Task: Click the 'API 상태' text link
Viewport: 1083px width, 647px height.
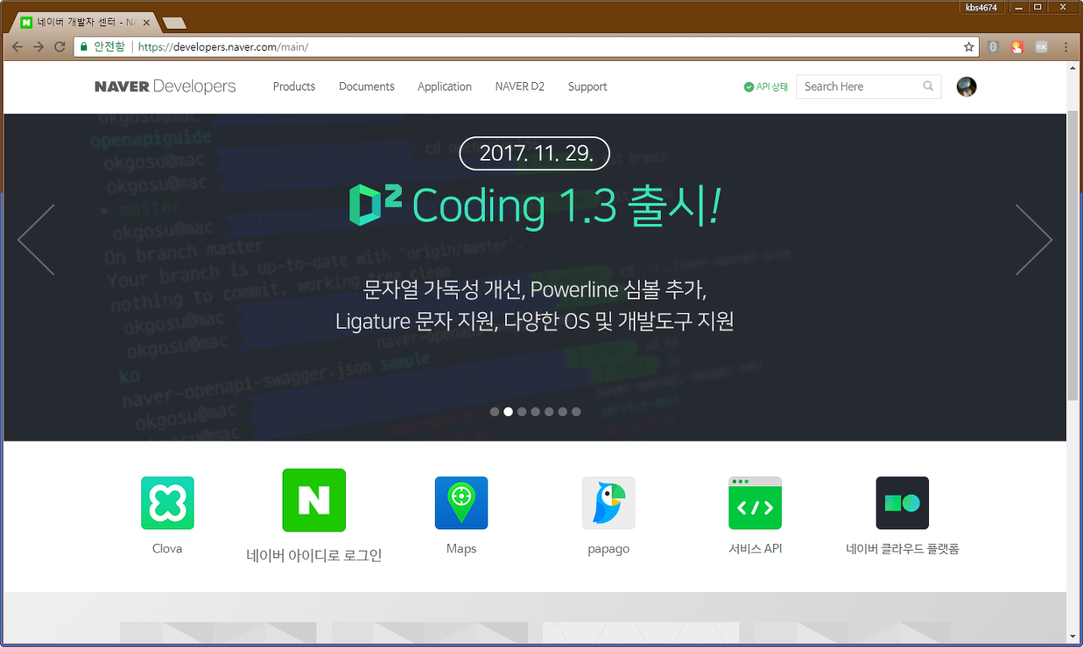Action: tap(772, 87)
